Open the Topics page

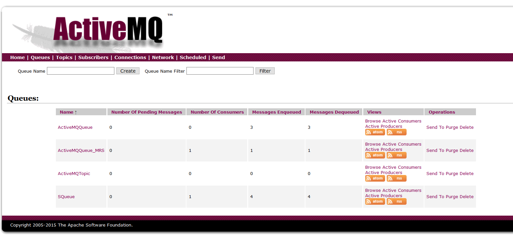[64, 57]
